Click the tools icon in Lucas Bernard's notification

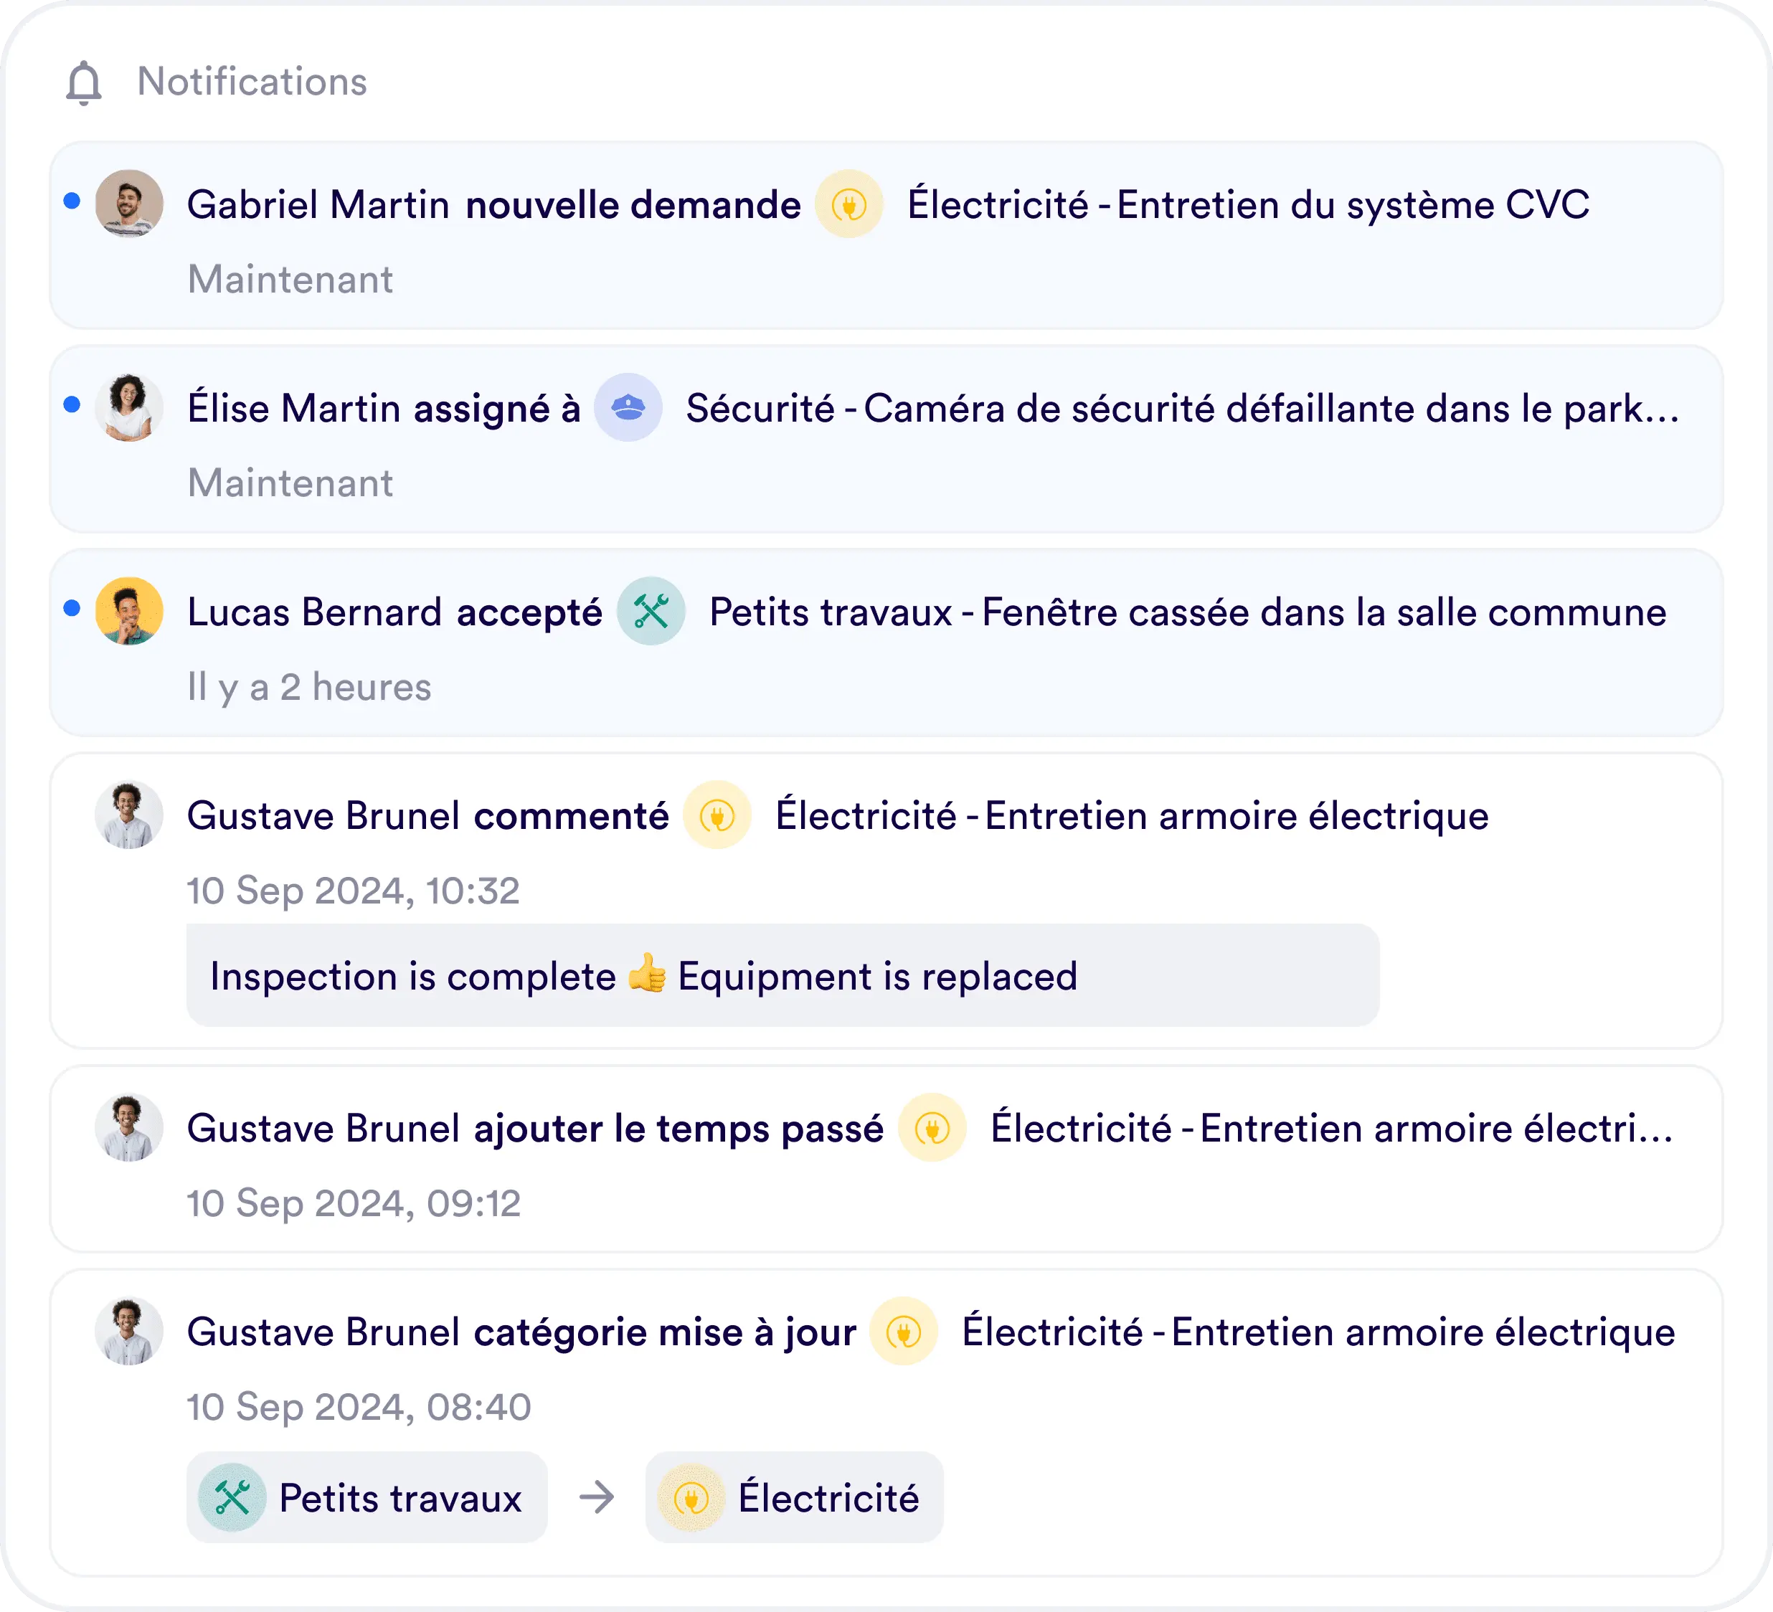651,612
